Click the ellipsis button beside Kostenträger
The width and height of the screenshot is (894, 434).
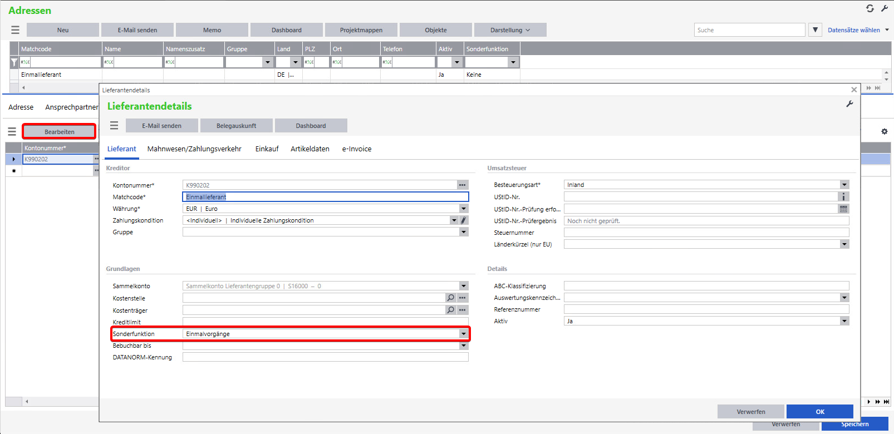pyautogui.click(x=462, y=310)
